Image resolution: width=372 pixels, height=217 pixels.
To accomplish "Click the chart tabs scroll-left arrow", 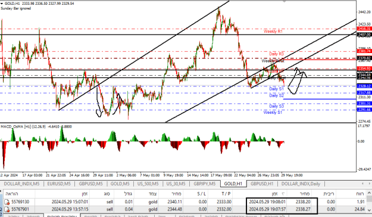I will [362, 184].
